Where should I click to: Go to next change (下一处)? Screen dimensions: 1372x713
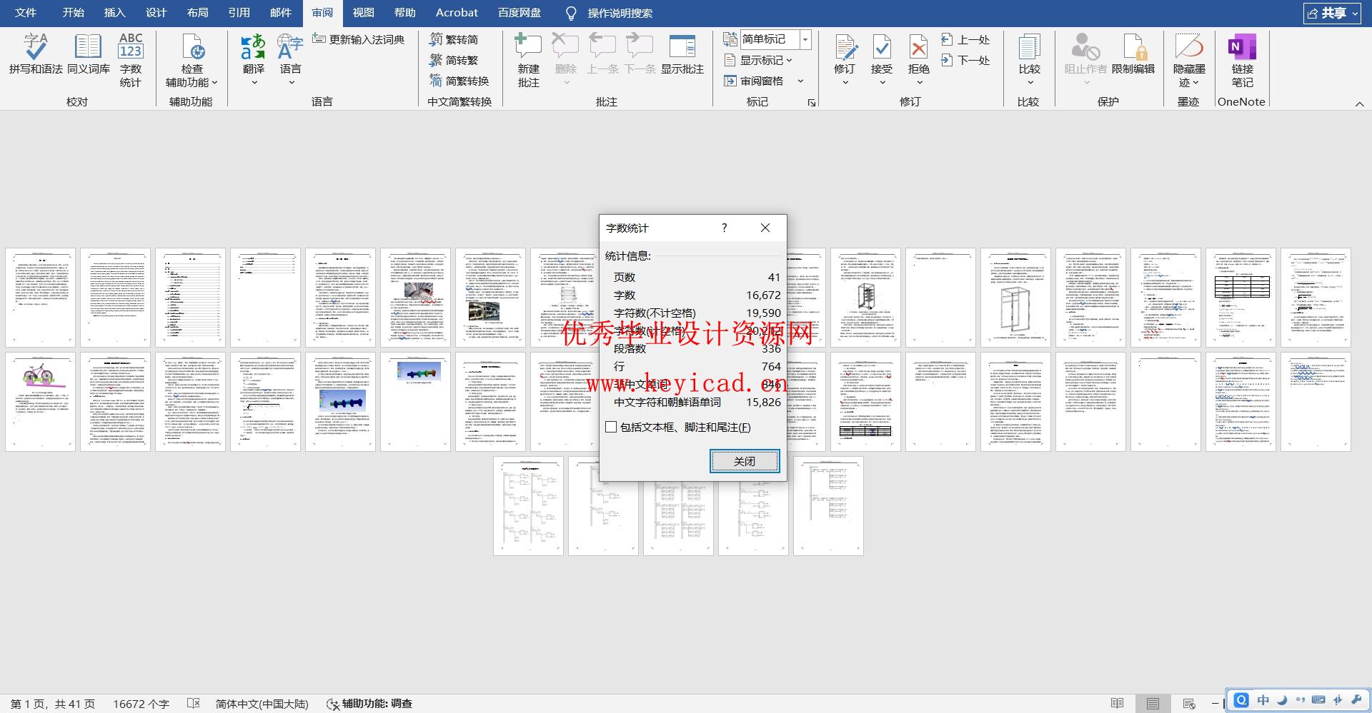(x=965, y=60)
